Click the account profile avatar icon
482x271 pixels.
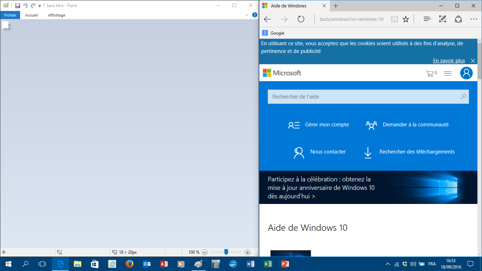[466, 73]
